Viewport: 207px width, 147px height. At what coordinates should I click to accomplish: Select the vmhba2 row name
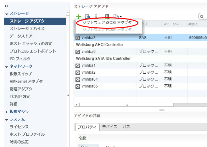(89, 72)
